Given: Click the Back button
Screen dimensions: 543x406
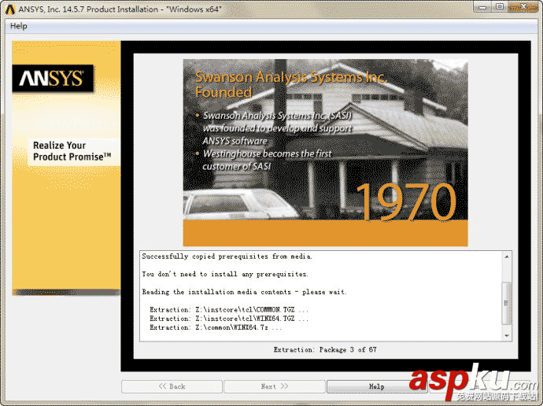Looking at the screenshot, I should click(172, 386).
